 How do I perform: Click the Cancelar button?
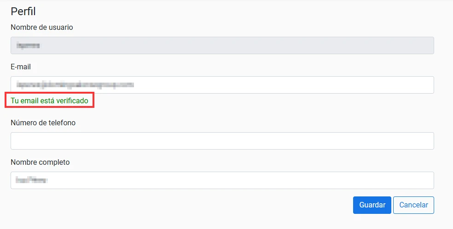(x=413, y=205)
